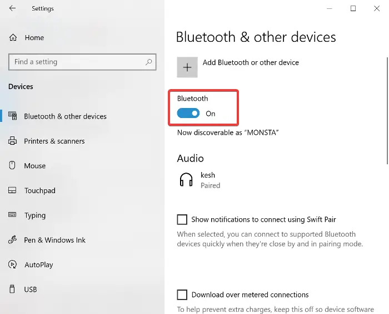Open Typing settings page
Viewport: 389px width, 314px height.
point(35,215)
